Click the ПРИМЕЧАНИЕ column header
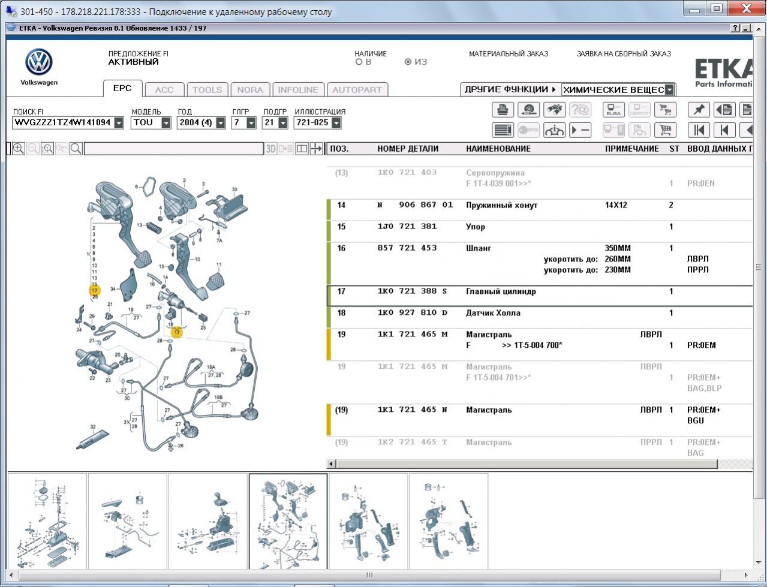 tap(632, 149)
